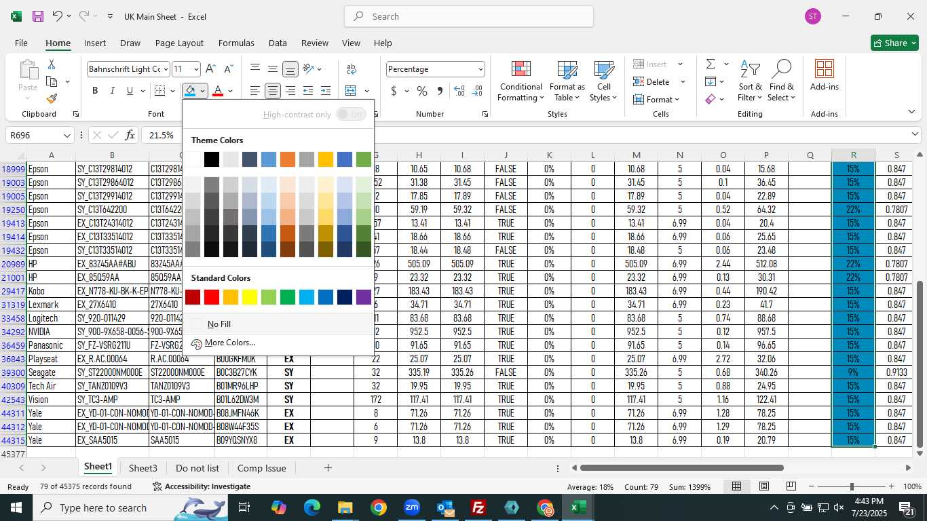Toggle Bottom Align vertical alignment

pyautogui.click(x=290, y=69)
